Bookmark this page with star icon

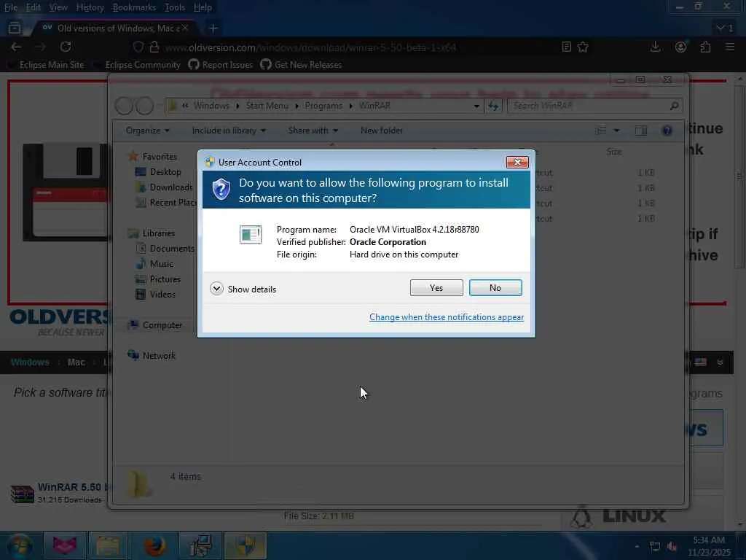coord(583,47)
